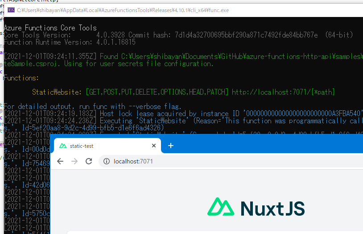Select the static-test browser tab
The width and height of the screenshot is (363, 234).
click(107, 146)
